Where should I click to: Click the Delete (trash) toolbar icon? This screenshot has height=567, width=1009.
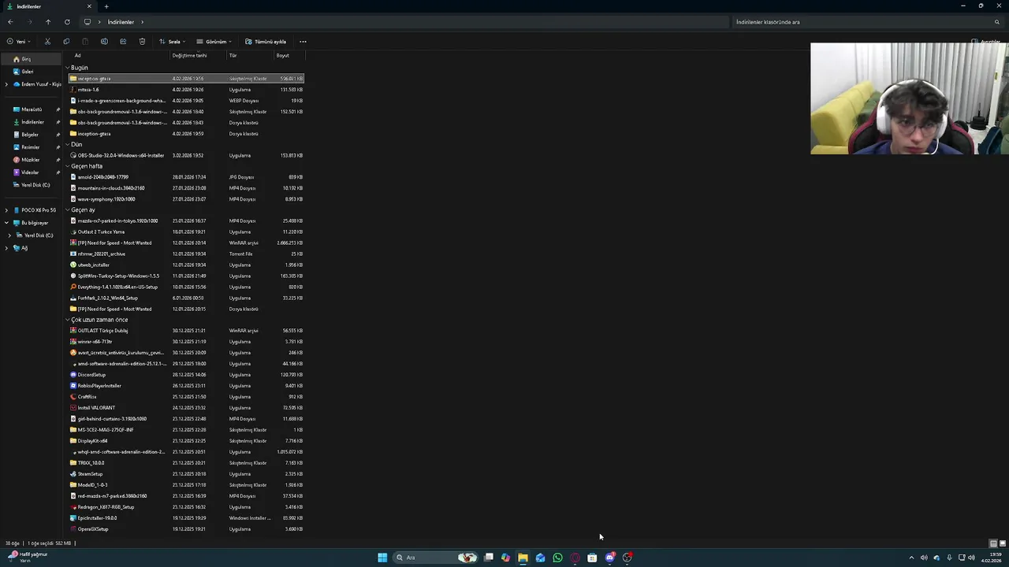(142, 42)
